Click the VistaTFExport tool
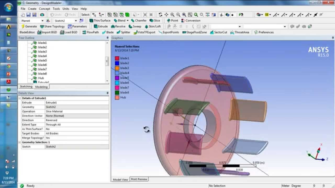This screenshot has height=188, width=335. (x=144, y=32)
